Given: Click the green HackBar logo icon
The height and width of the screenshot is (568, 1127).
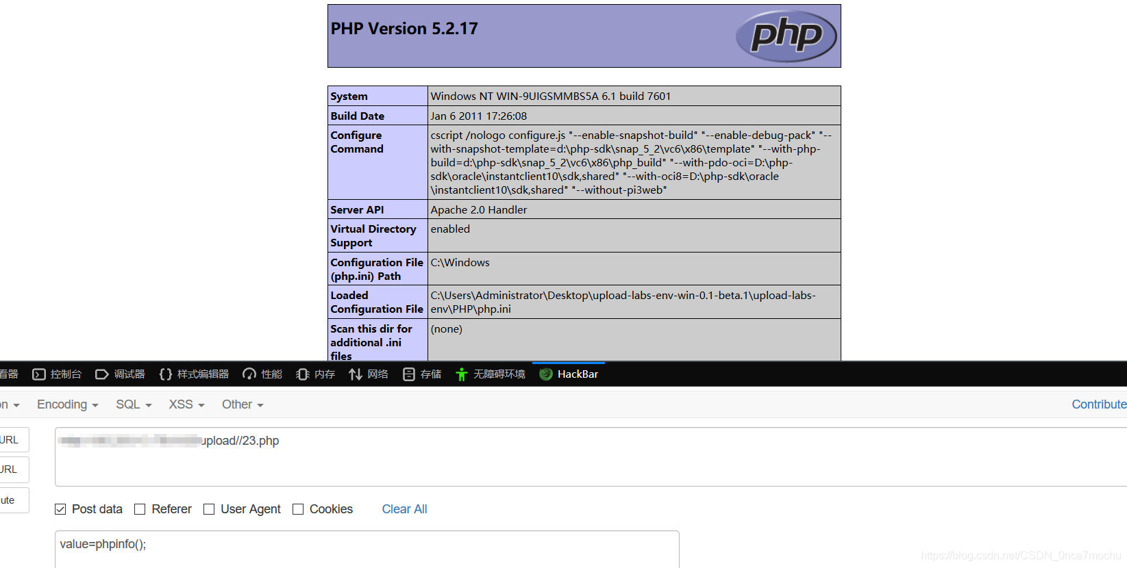Looking at the screenshot, I should tap(546, 374).
